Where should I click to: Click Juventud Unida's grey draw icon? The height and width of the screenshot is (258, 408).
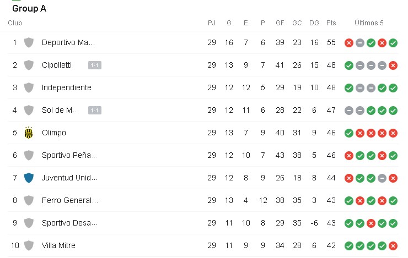[x=382, y=178]
